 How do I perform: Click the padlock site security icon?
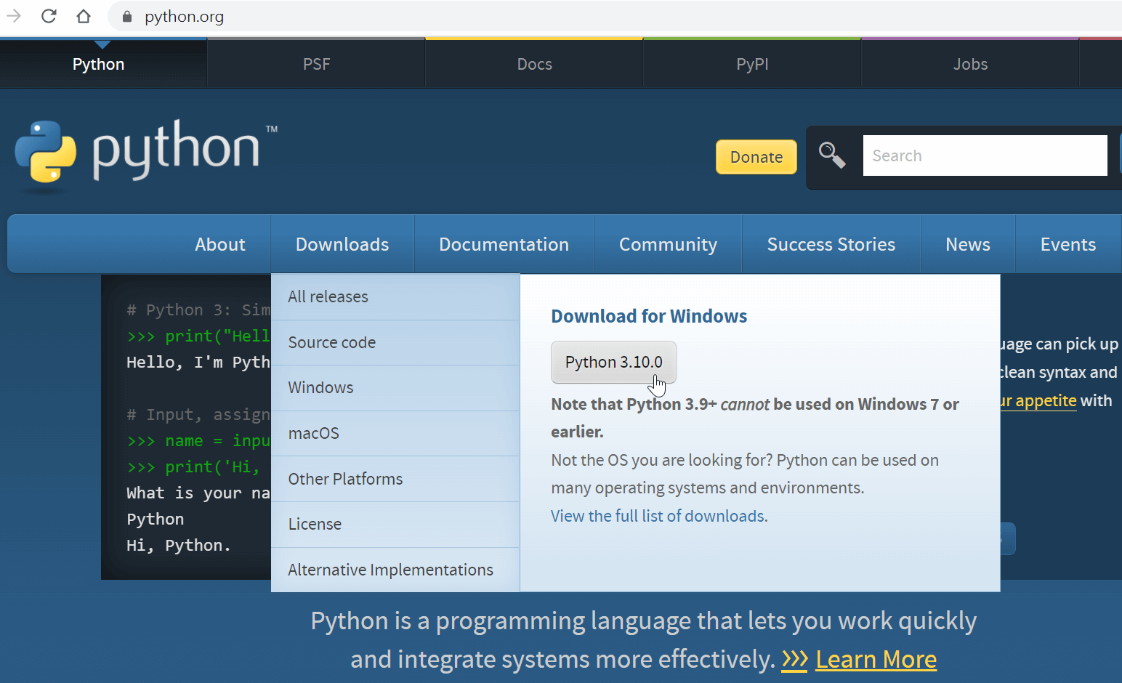(127, 17)
